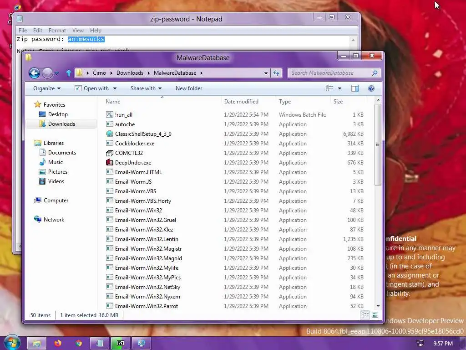Viewport: 466px width, 350px height.
Task: Switch to large thumbnails view in status bar
Action: (375, 315)
